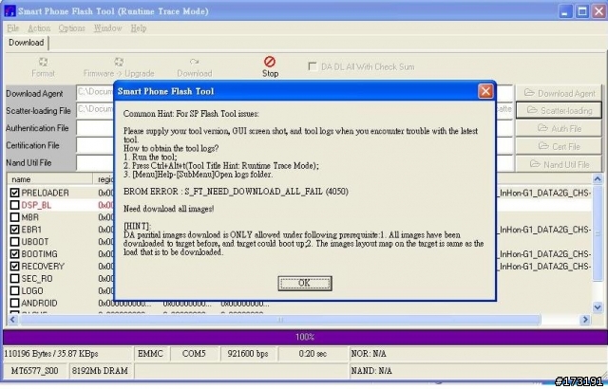This screenshot has width=608, height=389.
Task: Check the DSP_BL checkbox
Action: [15, 205]
